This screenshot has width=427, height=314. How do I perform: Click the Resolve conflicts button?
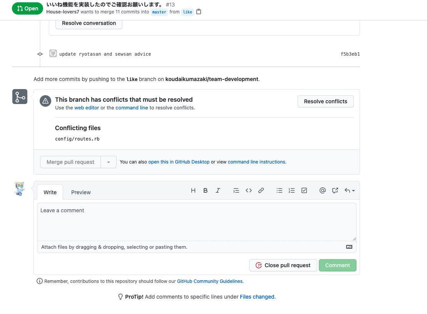click(326, 101)
